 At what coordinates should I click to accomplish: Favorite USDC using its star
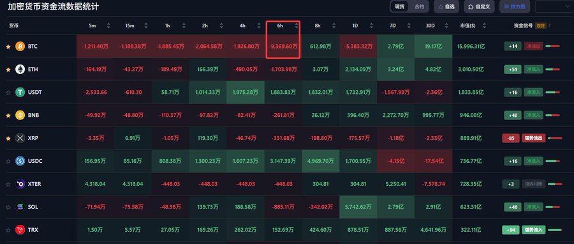[8, 161]
